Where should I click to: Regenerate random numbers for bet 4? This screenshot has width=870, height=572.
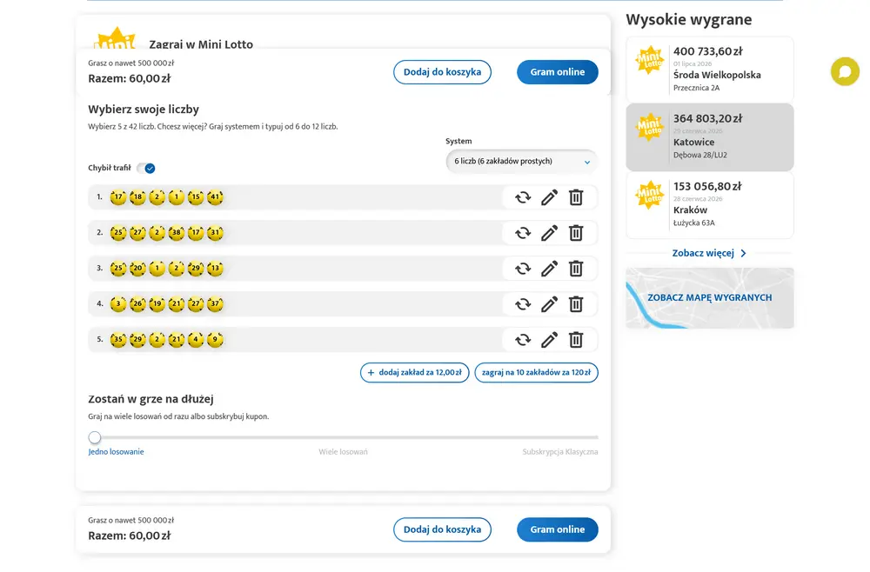pos(523,304)
